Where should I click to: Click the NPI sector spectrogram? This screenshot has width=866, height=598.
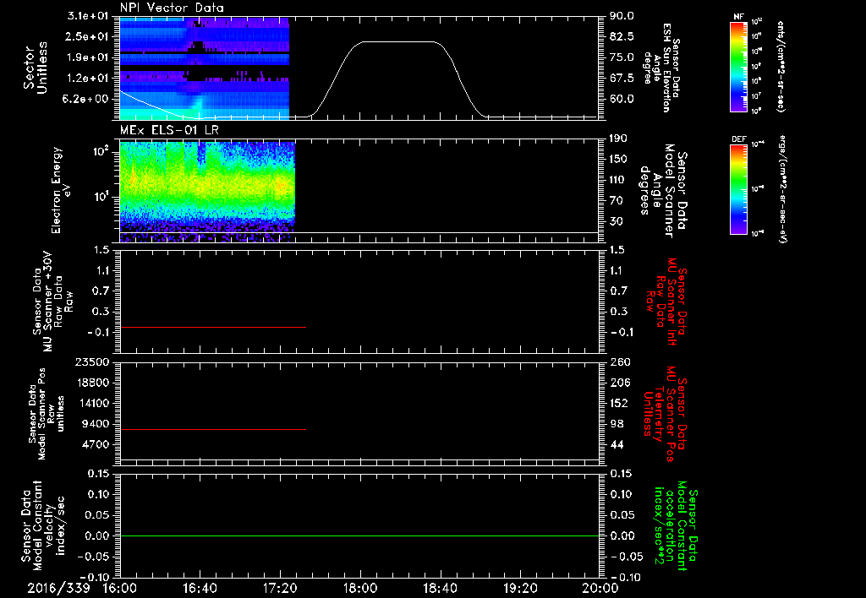click(205, 68)
